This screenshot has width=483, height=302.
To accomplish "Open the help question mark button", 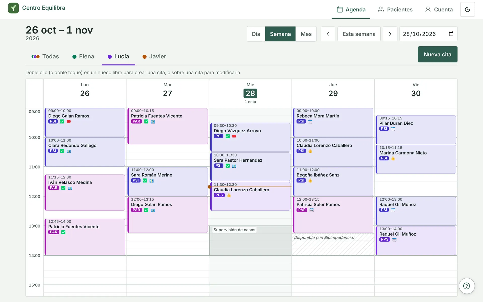I will 467,286.
